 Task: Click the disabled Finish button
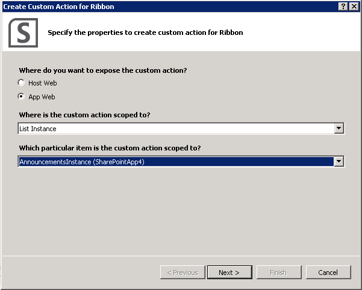[x=279, y=272]
